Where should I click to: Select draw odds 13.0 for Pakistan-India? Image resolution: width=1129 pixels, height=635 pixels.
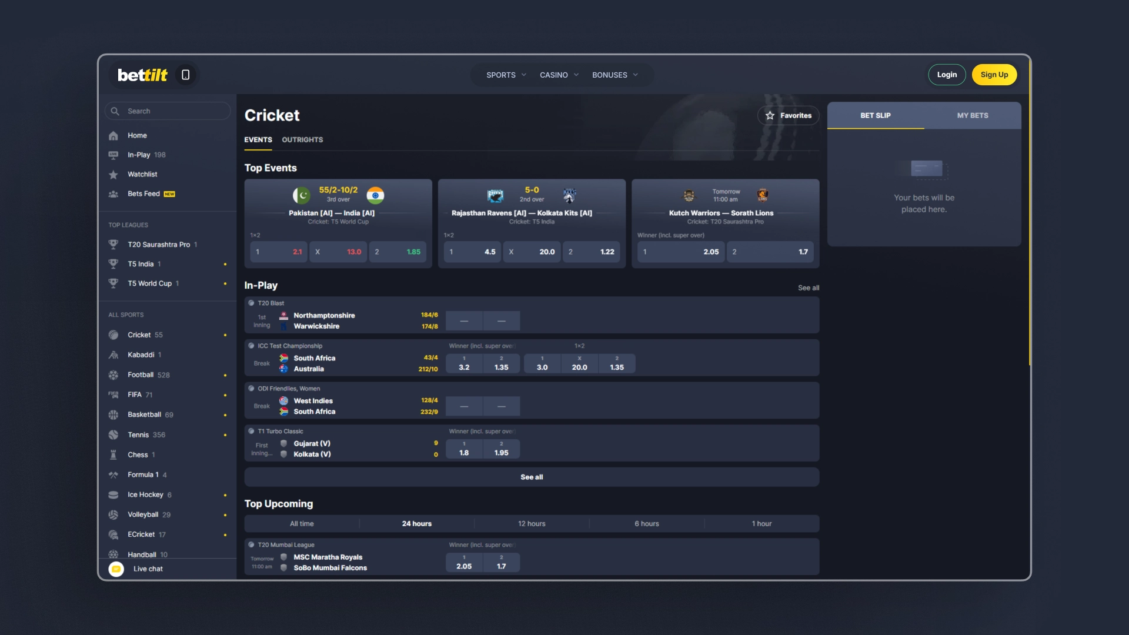click(338, 252)
